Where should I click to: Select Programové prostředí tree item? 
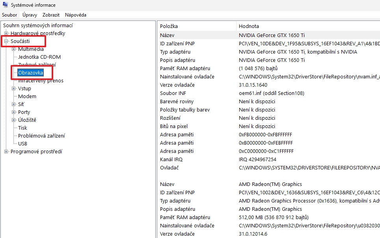pos(36,151)
